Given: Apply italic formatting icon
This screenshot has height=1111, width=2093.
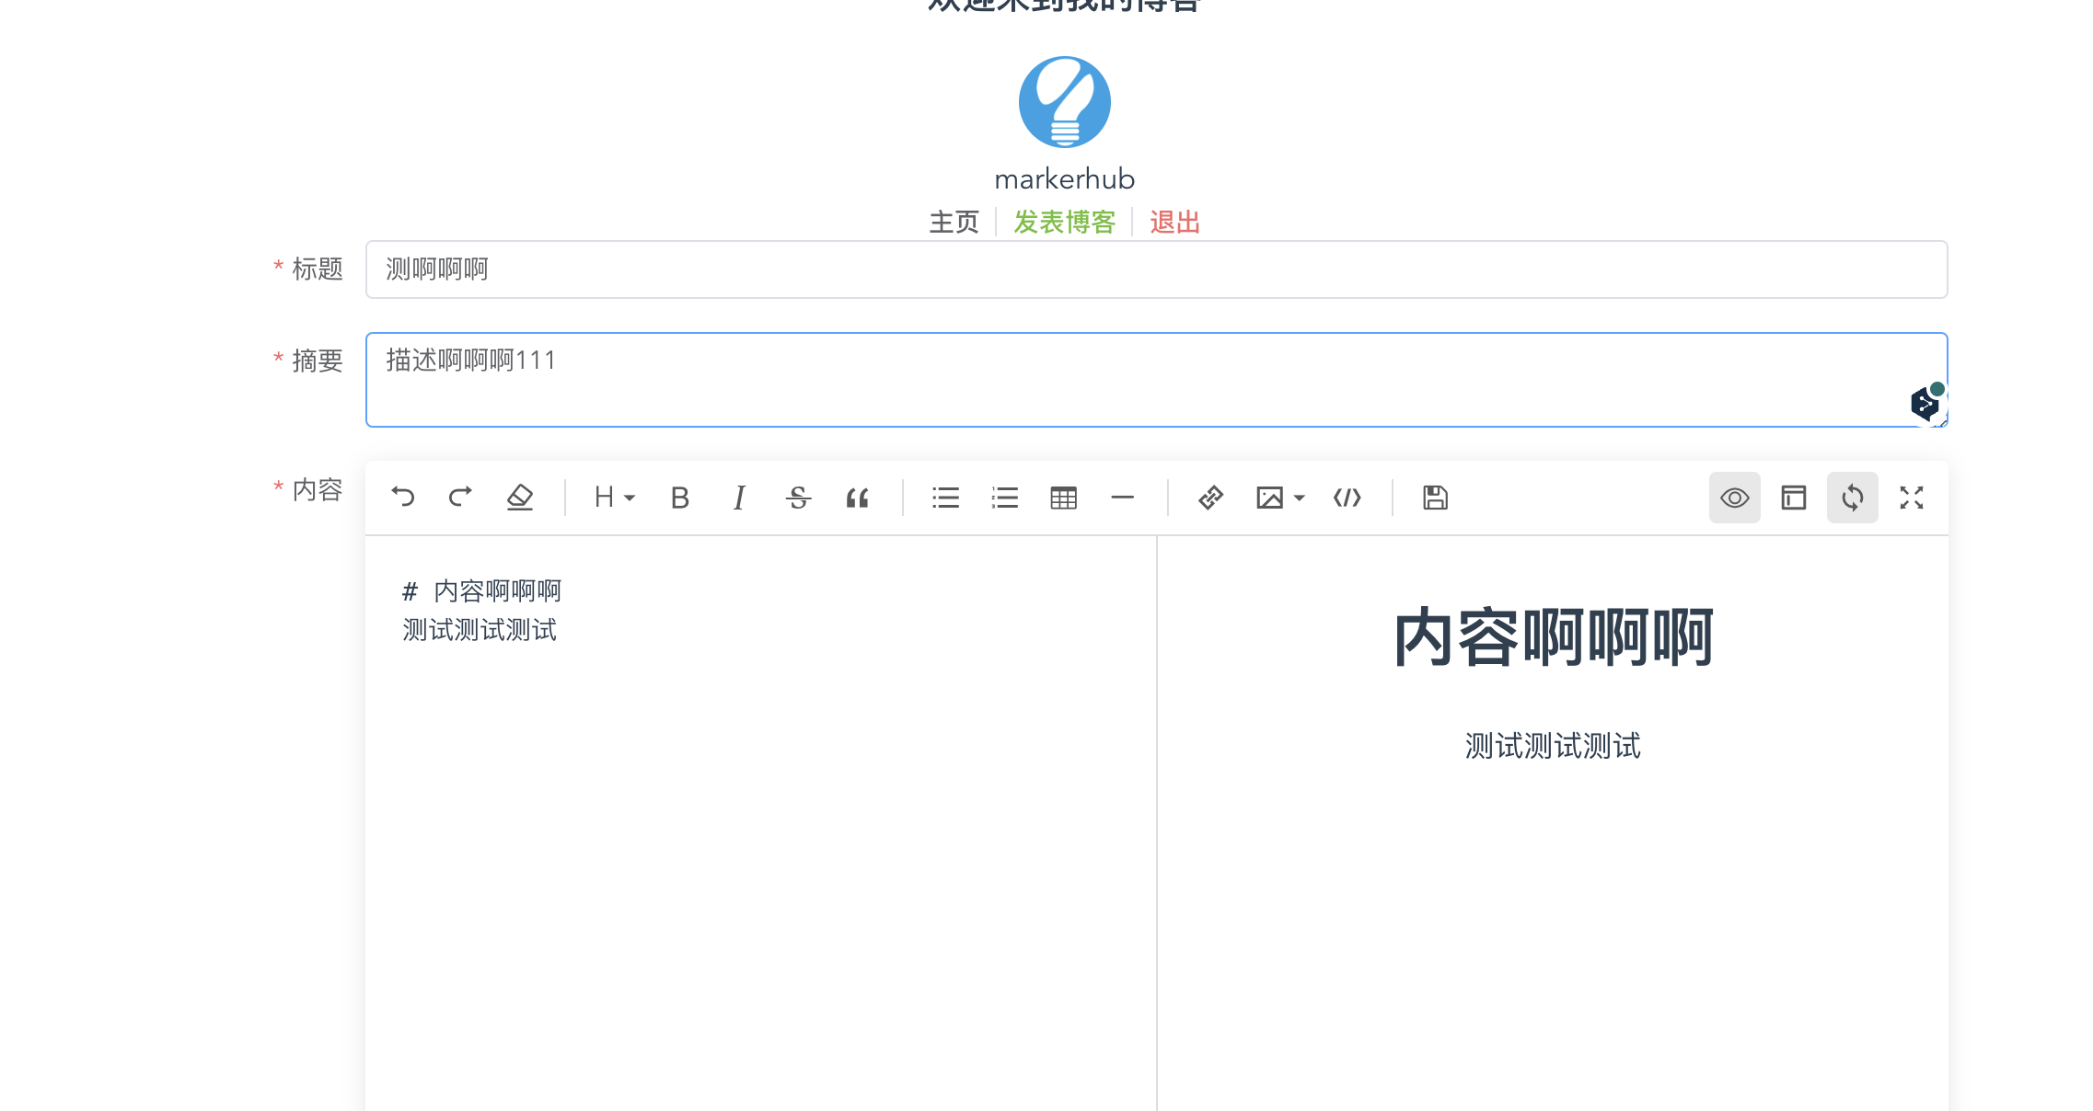Looking at the screenshot, I should pos(739,498).
